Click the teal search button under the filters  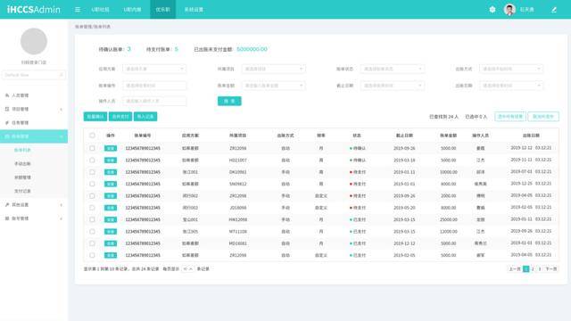click(229, 101)
